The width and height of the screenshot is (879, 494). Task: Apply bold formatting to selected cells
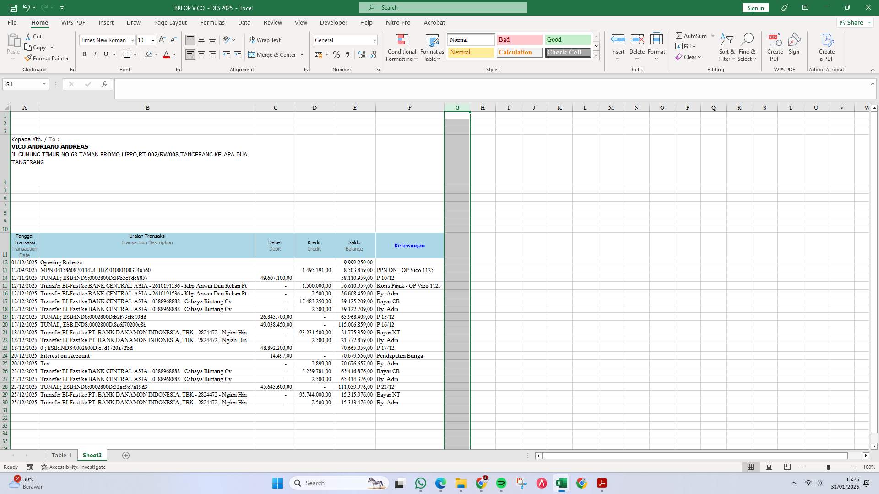coord(84,54)
